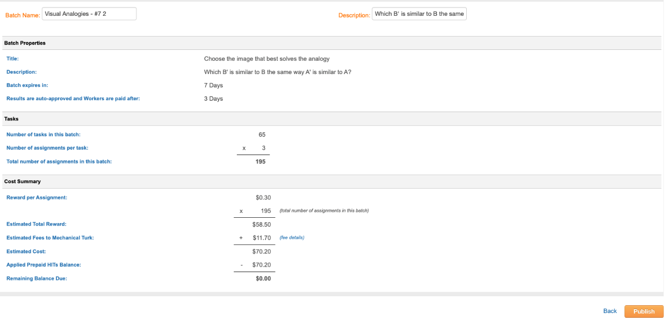Click the Remaining Balance Due label

click(37, 278)
